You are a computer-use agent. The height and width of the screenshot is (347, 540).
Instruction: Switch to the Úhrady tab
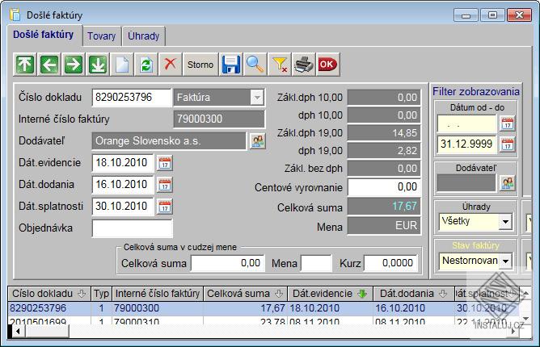point(145,36)
